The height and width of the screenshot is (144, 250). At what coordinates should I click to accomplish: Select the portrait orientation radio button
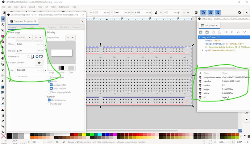[29, 57]
